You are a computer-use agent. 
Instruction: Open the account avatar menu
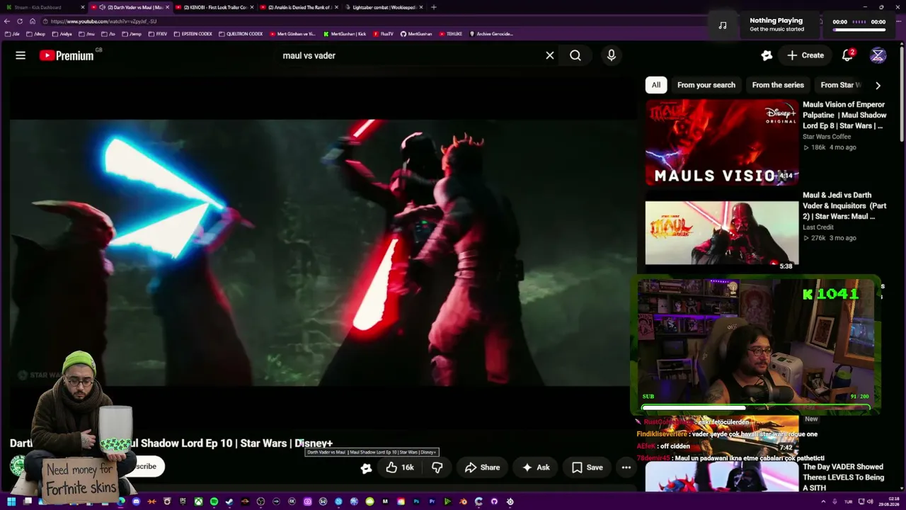point(878,55)
